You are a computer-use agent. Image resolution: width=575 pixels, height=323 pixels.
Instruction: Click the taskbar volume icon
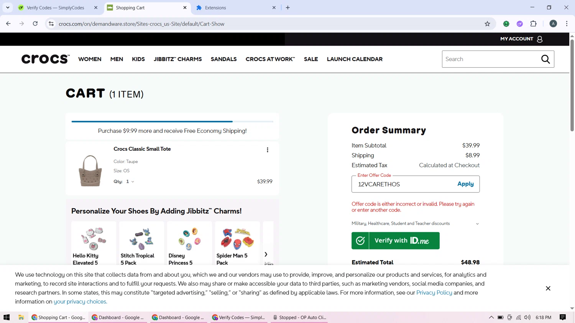coord(527,317)
